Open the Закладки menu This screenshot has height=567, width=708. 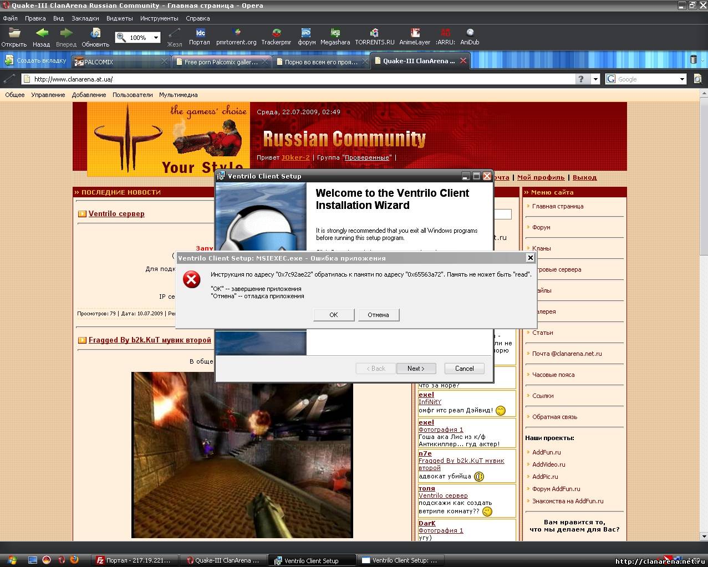85,18
